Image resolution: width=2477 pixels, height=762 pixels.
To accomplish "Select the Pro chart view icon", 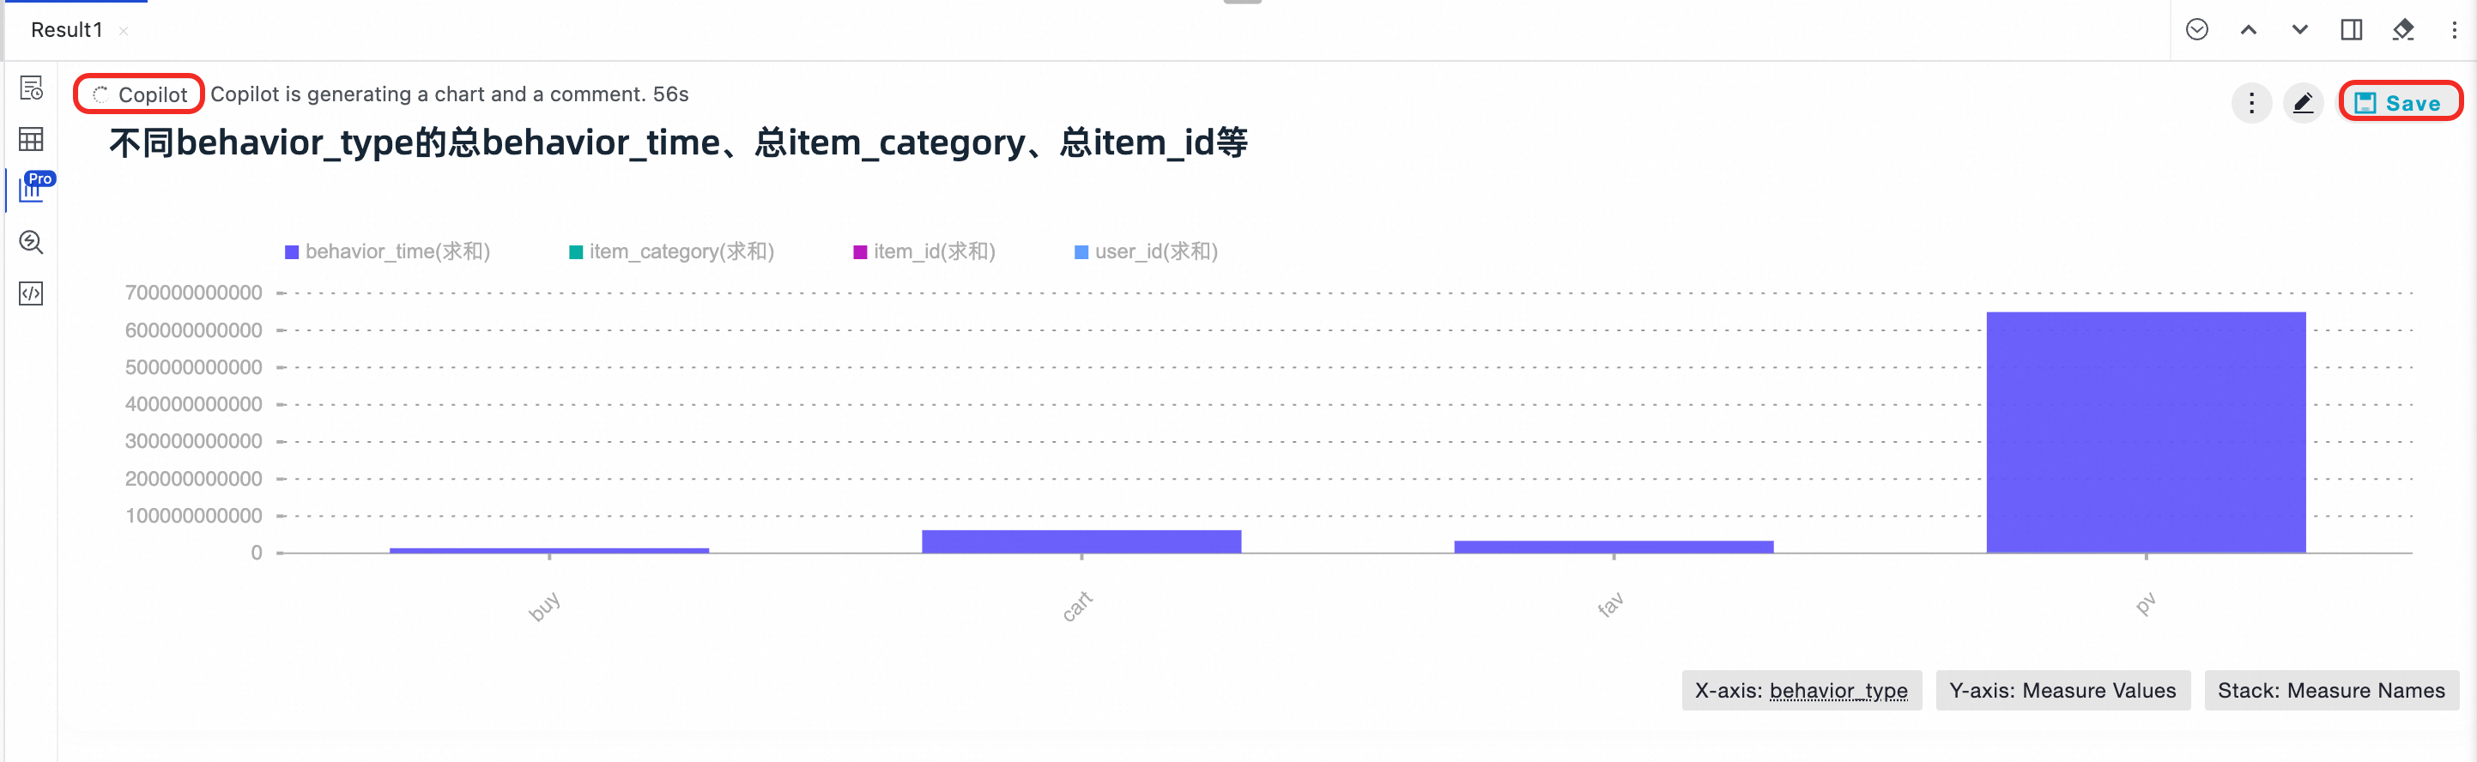I will point(33,186).
